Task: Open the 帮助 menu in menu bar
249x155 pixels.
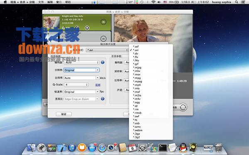Action: 68,2
